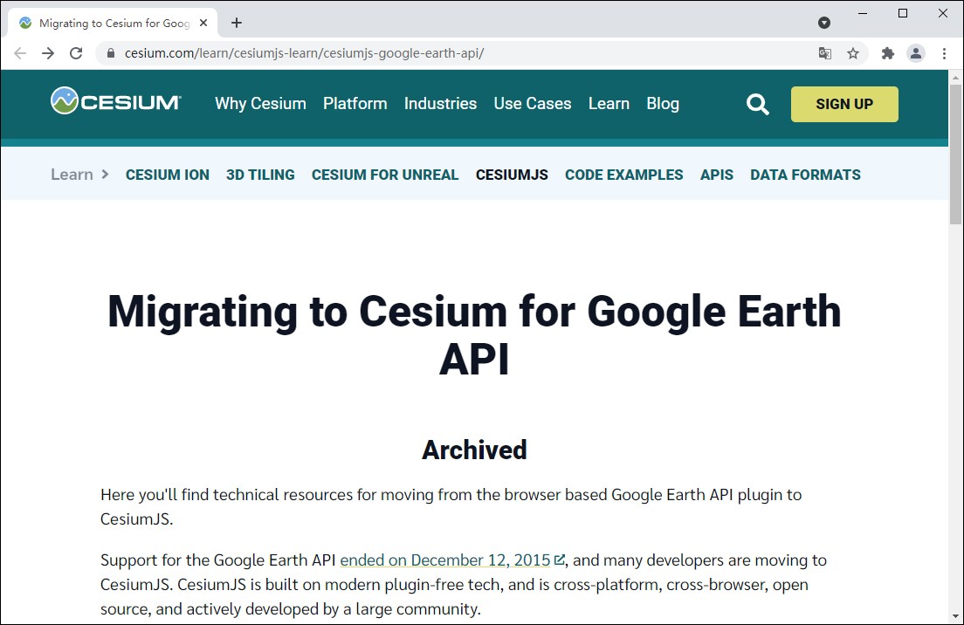Open Google Translate icon in address bar
The height and width of the screenshot is (625, 964).
pos(824,52)
